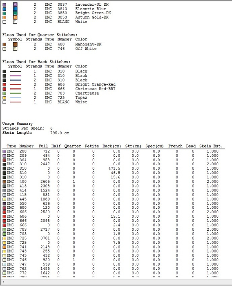Click the 'Electric Blue' color name
232x286 pixels.
click(x=91, y=9)
